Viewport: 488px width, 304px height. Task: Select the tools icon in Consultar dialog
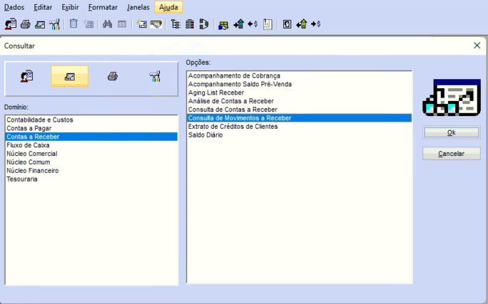(155, 76)
